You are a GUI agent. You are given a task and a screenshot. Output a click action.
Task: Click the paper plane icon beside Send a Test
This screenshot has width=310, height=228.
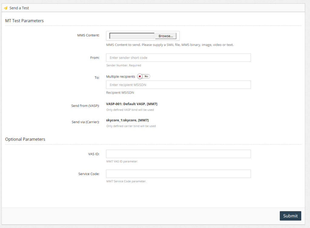click(x=5, y=8)
